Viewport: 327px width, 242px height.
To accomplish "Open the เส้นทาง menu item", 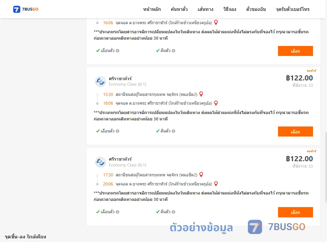I will 205,9.
